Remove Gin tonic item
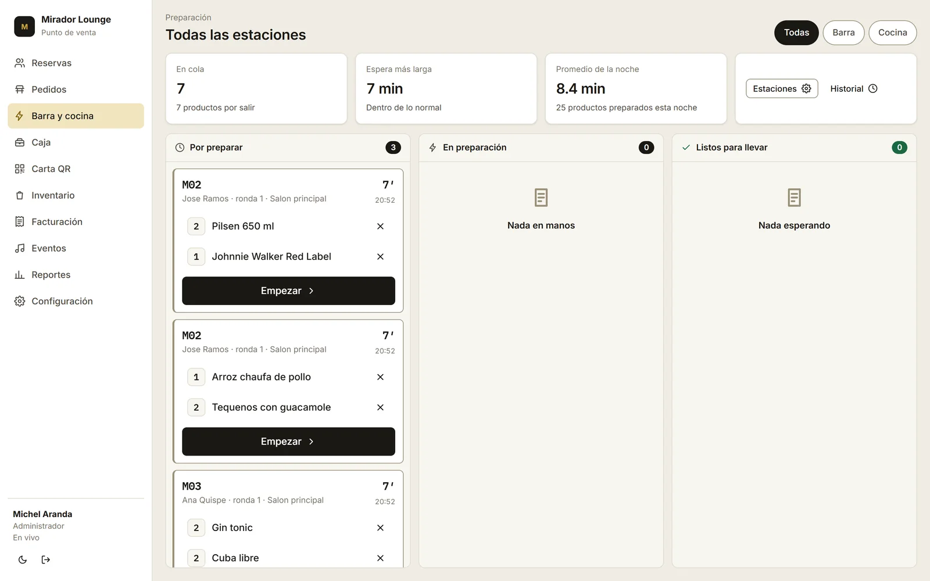The image size is (930, 581). (380, 528)
